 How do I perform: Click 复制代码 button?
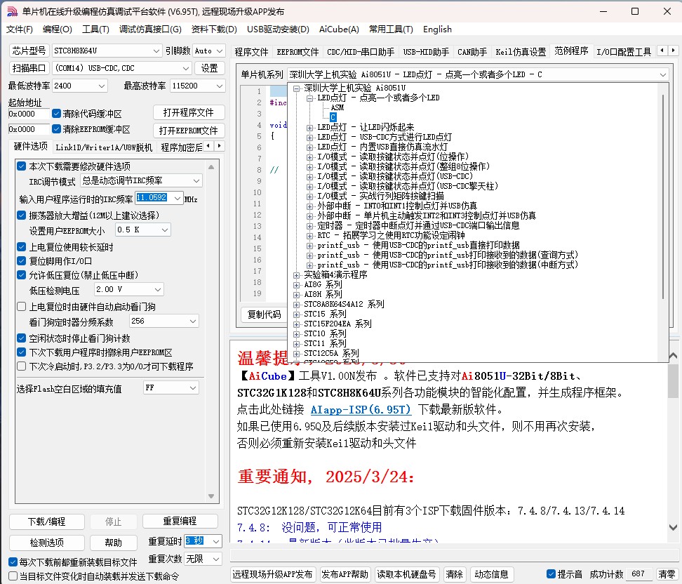click(264, 314)
